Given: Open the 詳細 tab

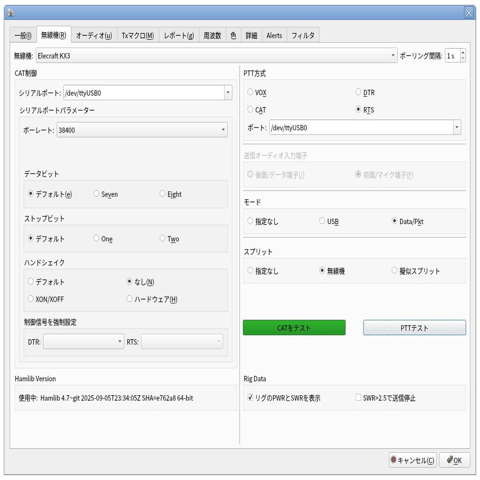Looking at the screenshot, I should pos(251,35).
